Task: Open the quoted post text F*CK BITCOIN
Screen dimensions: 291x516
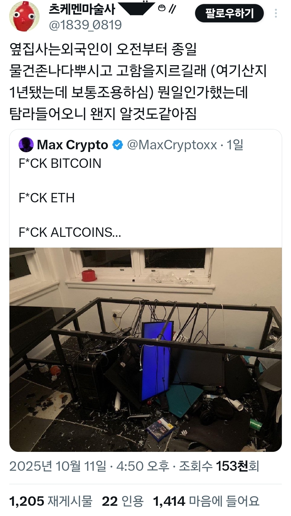Action: (60, 163)
